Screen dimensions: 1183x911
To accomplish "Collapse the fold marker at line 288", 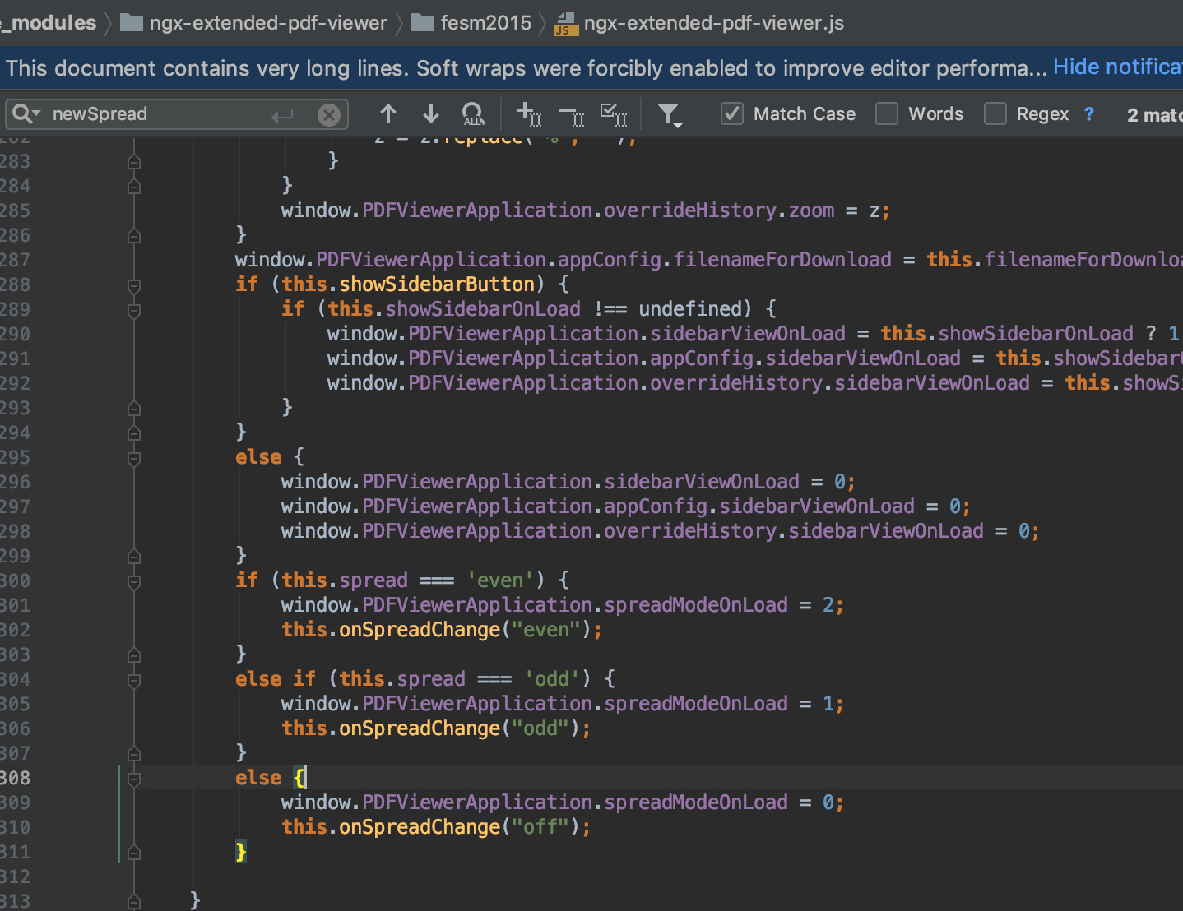I will (134, 285).
